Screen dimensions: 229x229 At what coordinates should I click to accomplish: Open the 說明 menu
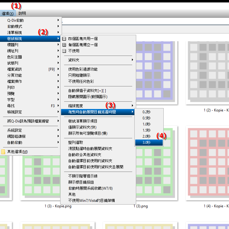point(22,13)
